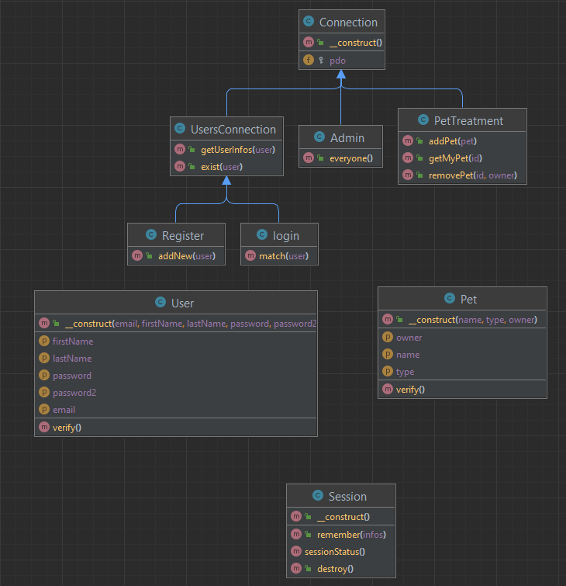Click the property icon of firstName

pos(44,341)
